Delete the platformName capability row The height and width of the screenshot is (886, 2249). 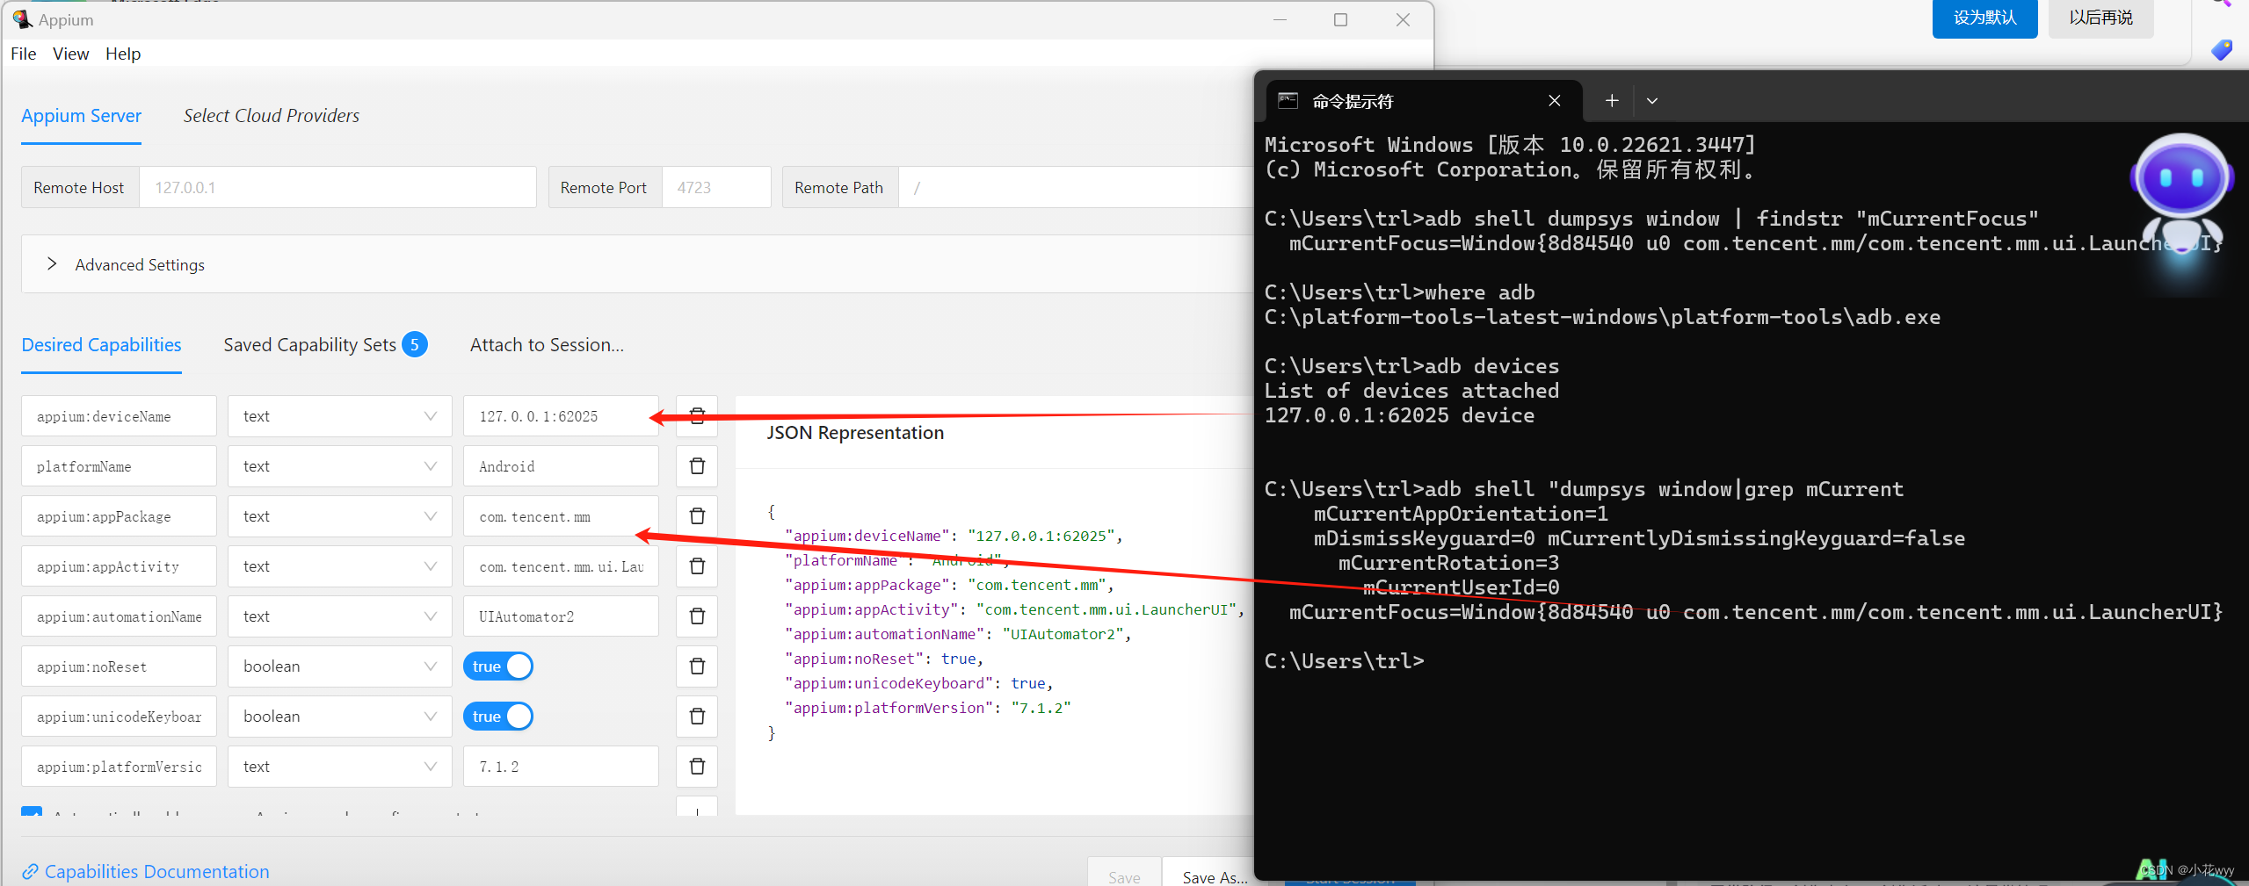click(x=697, y=466)
